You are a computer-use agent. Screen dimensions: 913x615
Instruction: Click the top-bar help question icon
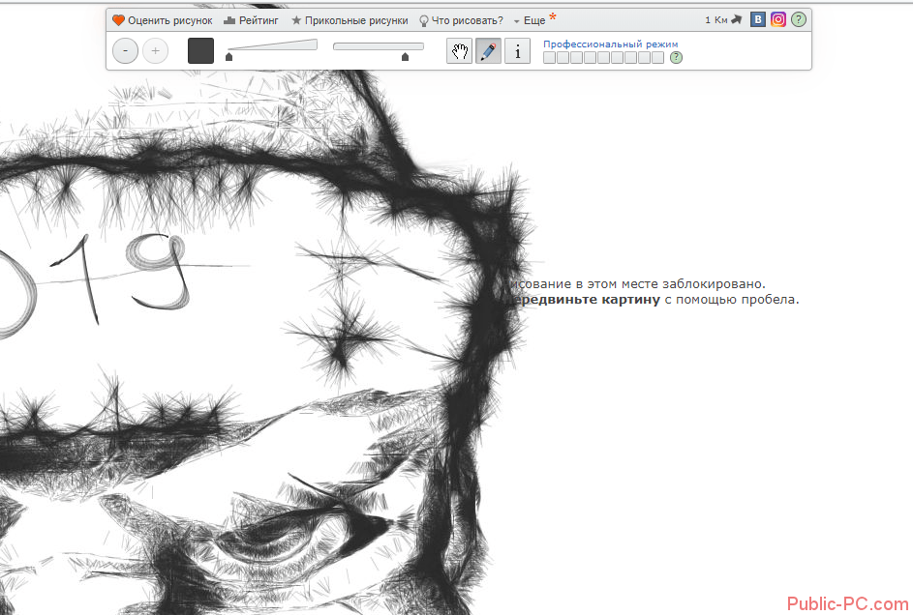point(799,19)
